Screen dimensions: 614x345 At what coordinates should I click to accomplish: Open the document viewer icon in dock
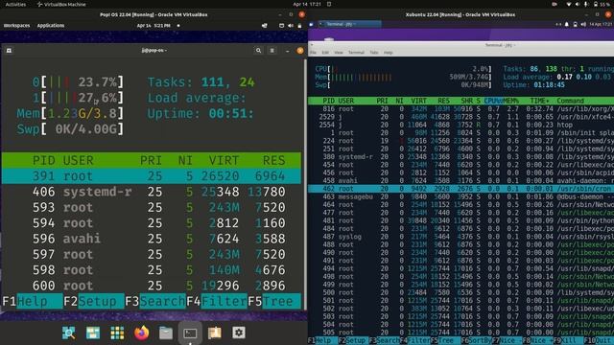[214, 333]
